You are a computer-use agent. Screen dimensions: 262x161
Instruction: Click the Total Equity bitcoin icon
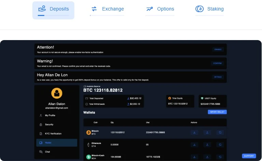170,98
